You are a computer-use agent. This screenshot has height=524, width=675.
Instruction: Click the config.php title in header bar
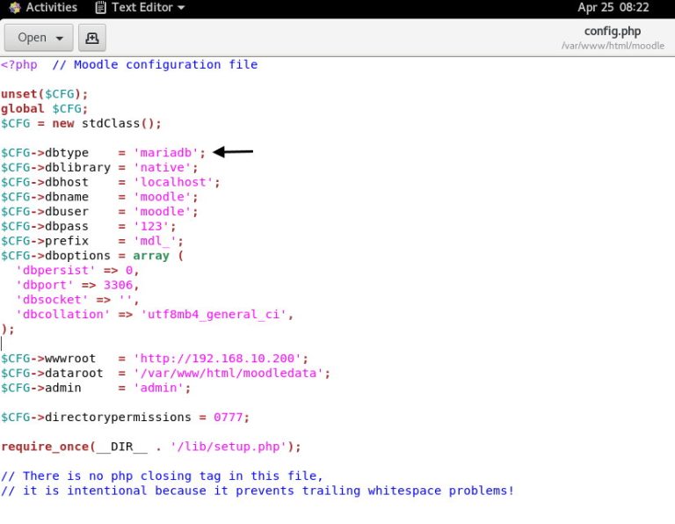[613, 32]
